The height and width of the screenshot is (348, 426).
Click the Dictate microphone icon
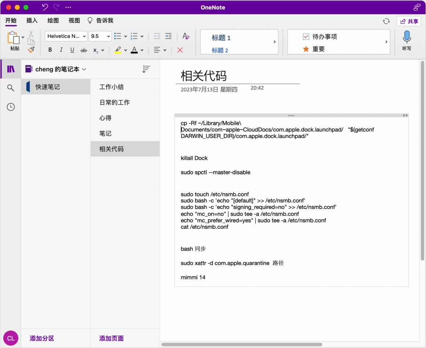407,37
